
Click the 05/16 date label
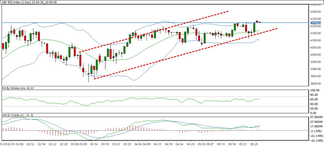[232, 144]
